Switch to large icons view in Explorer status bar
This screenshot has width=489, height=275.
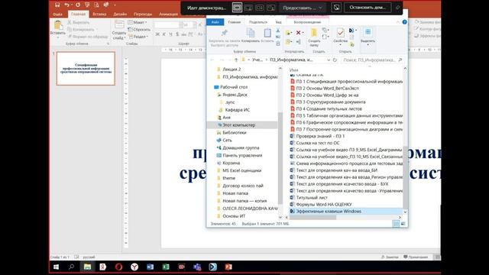403,224
